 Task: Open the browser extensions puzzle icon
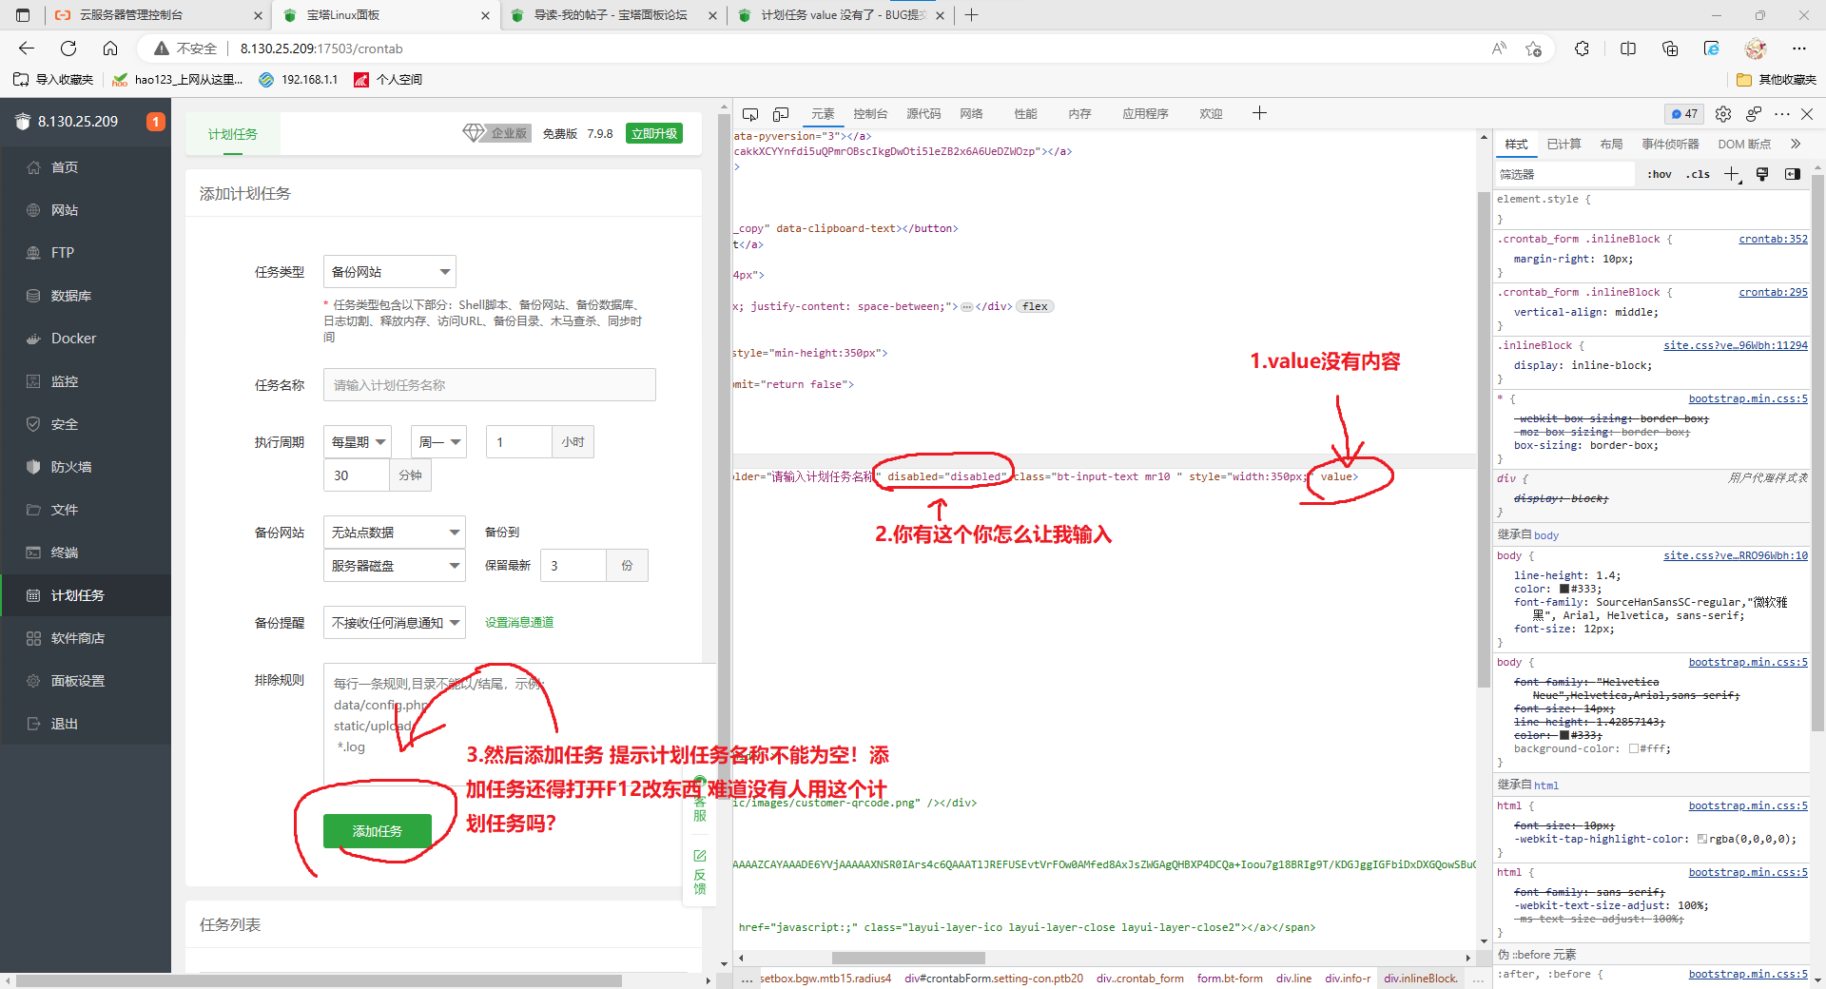1582,48
